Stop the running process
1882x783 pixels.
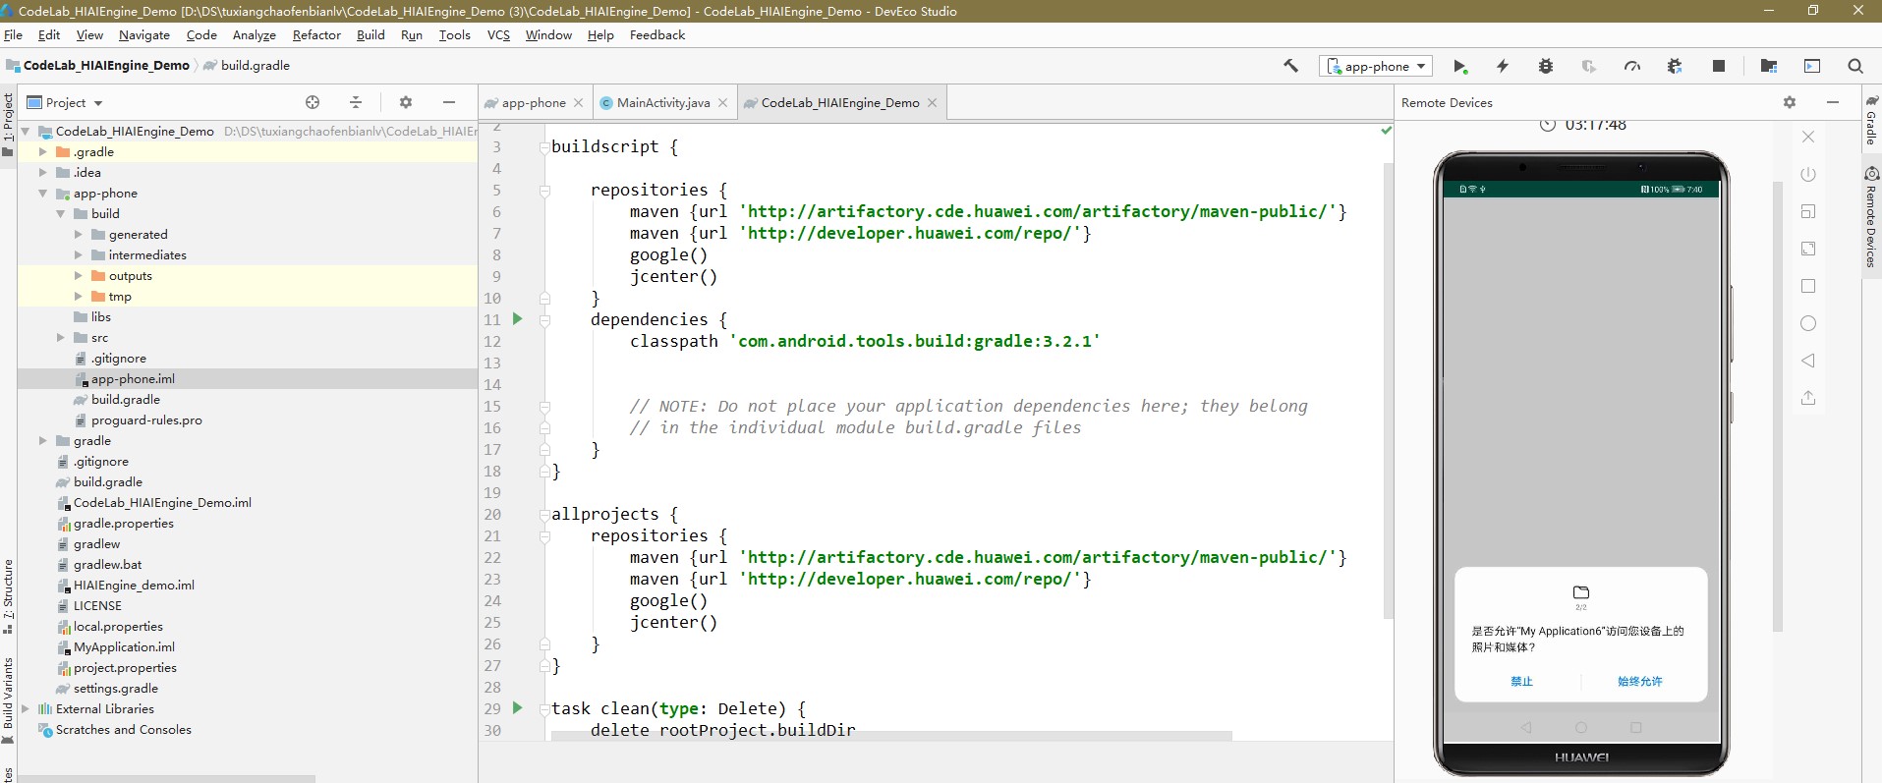pos(1719,66)
